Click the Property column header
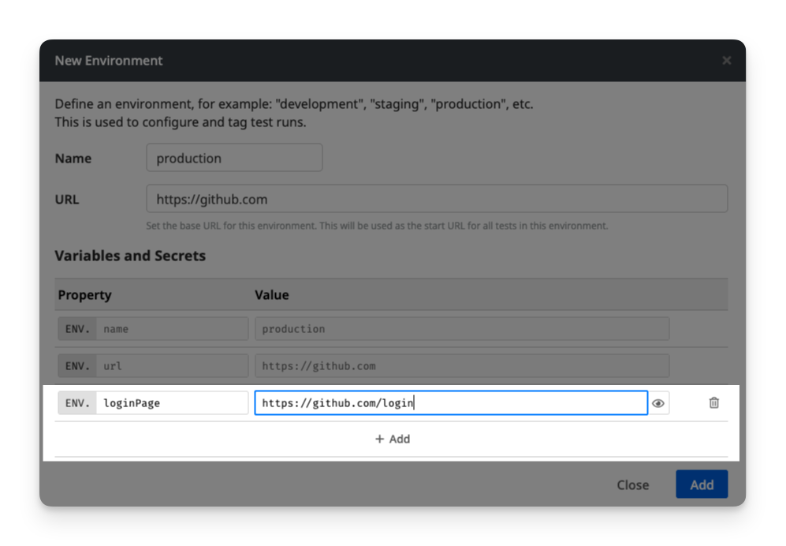Image resolution: width=786 pixels, height=546 pixels. 84,294
